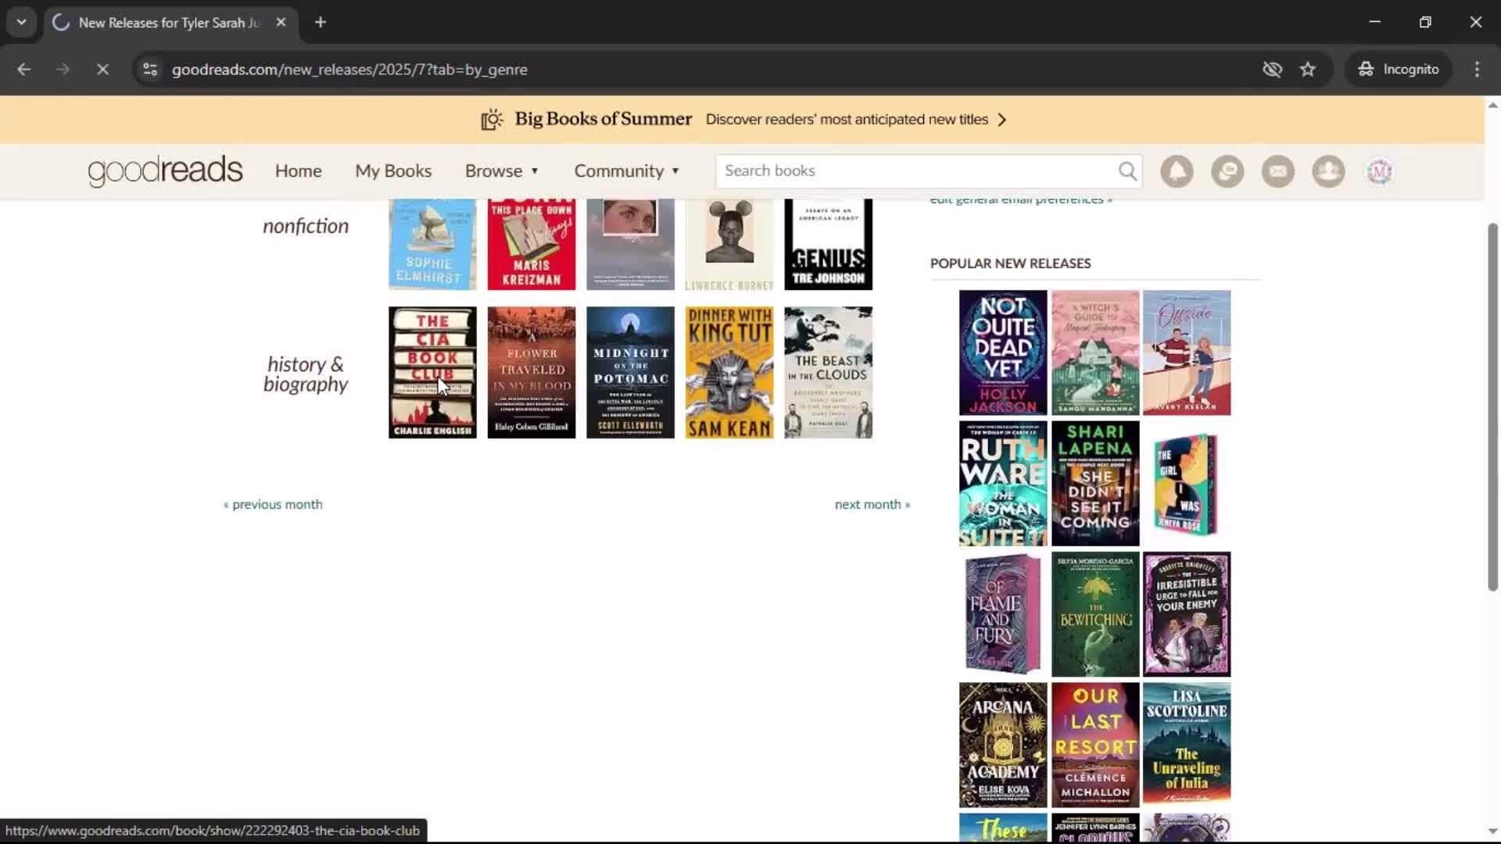Go to the previous month link

[273, 505]
